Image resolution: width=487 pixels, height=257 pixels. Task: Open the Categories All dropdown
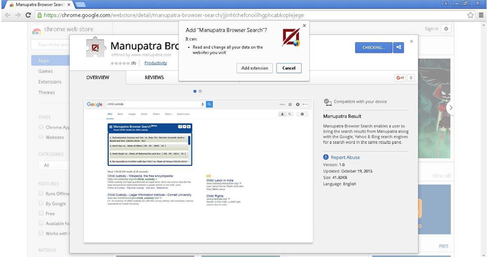click(54, 165)
